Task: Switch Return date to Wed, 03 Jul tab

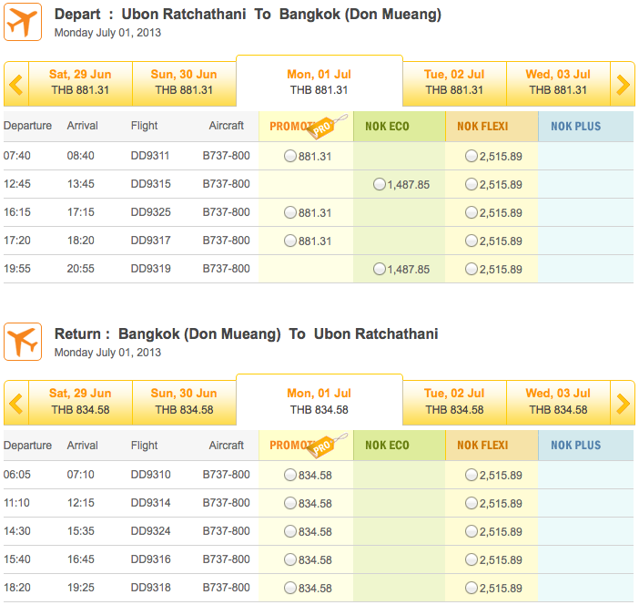Action: tap(557, 401)
